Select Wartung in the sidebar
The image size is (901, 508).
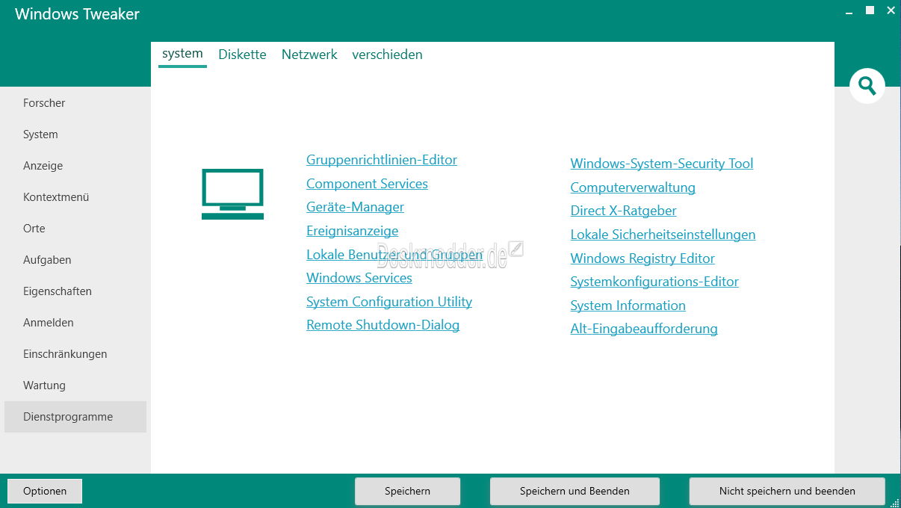pos(75,385)
